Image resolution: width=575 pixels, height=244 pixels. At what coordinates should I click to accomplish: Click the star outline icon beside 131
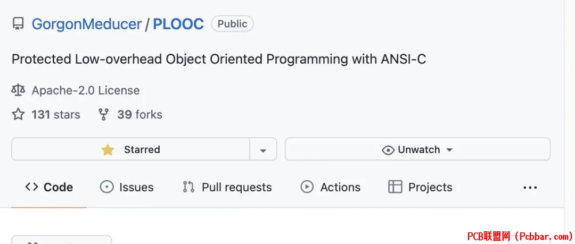point(18,114)
